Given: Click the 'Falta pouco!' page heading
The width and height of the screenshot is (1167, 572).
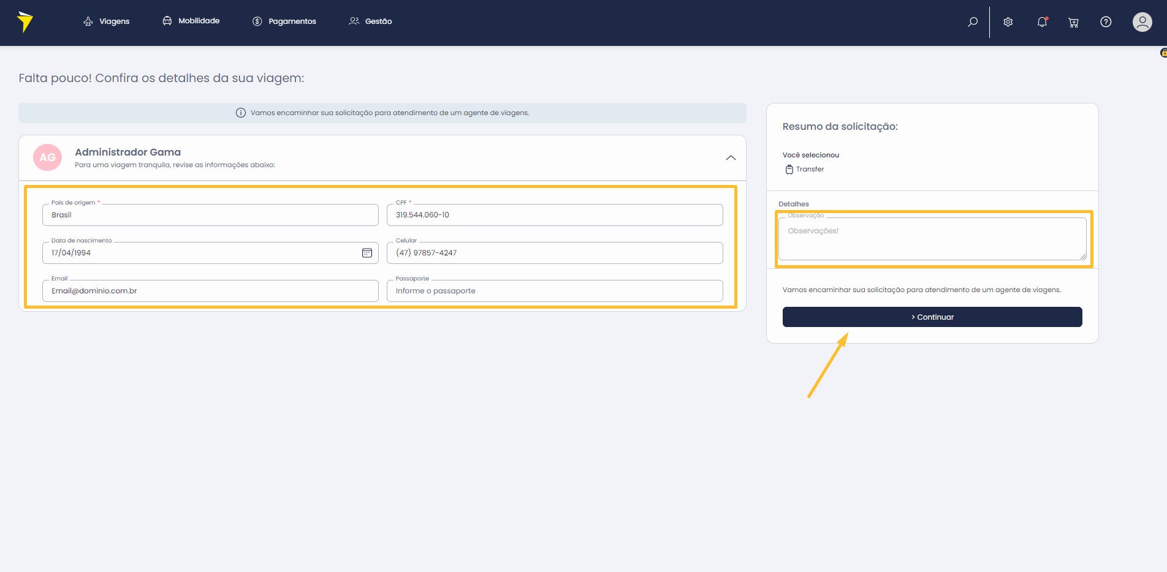Looking at the screenshot, I should click(161, 78).
